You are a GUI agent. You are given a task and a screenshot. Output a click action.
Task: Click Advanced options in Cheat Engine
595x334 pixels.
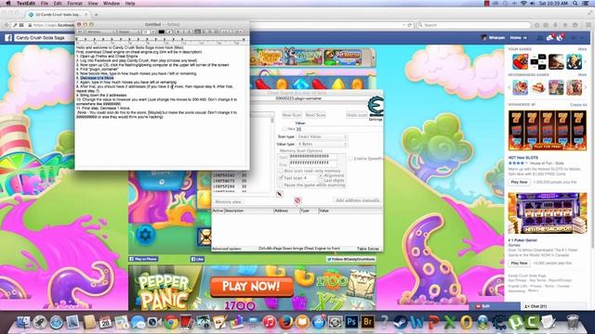226,249
